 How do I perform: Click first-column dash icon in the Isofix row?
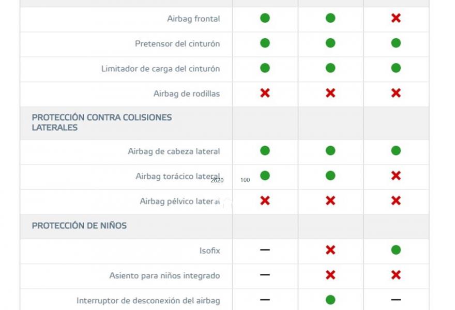pyautogui.click(x=265, y=250)
